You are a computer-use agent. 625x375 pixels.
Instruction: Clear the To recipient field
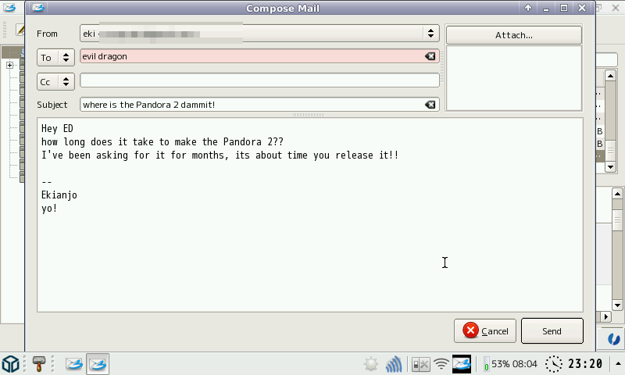click(x=430, y=56)
